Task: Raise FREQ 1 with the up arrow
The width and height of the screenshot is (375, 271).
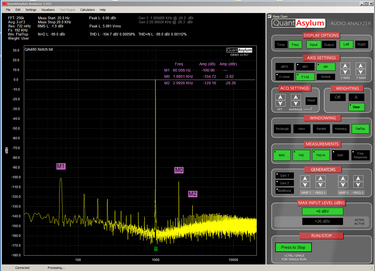Action: (320, 178)
